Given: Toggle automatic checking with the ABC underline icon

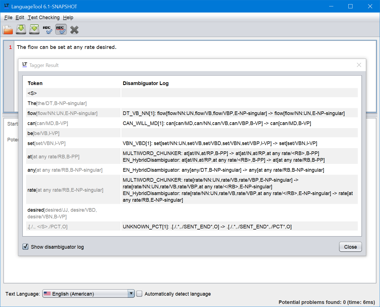Looking at the screenshot, I should tap(61, 29).
